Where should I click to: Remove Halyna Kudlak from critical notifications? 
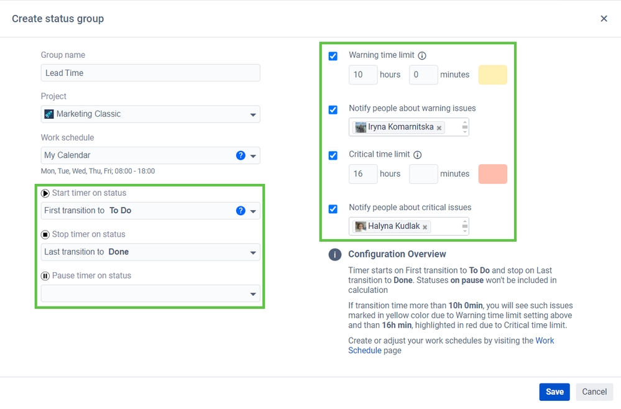tap(425, 227)
